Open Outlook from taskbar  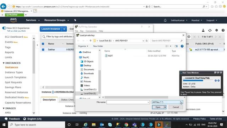[x=102, y=125]
